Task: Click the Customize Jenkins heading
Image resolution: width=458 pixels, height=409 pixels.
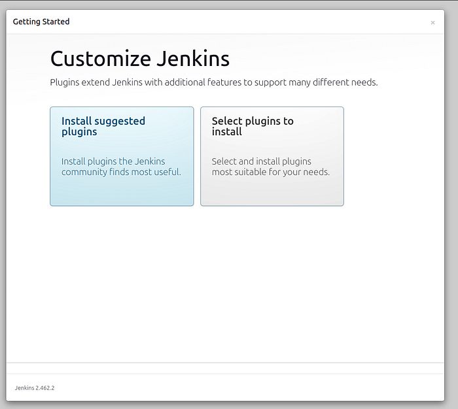Action: coord(140,59)
